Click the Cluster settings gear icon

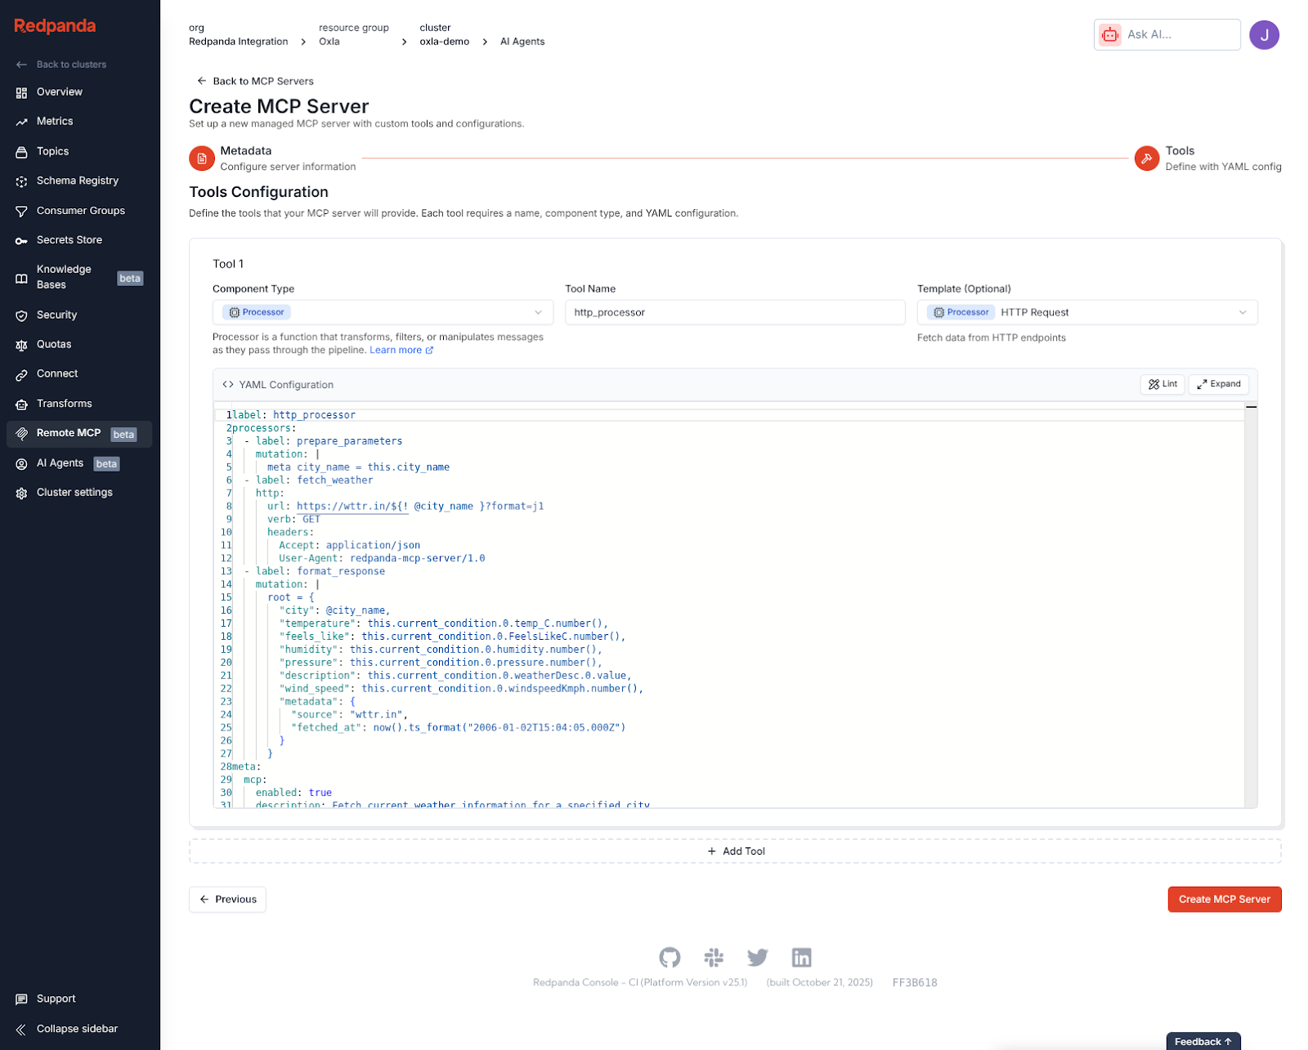pos(21,494)
